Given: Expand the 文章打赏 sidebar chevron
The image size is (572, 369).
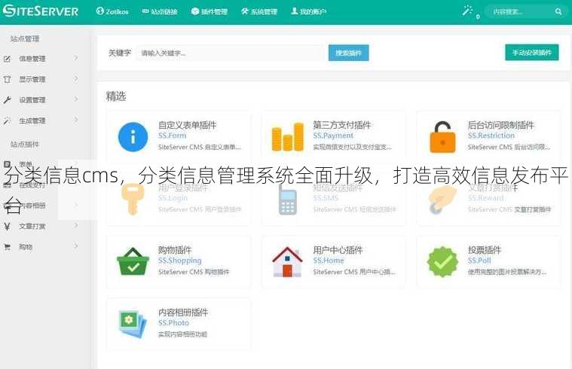Looking at the screenshot, I should pos(75,226).
